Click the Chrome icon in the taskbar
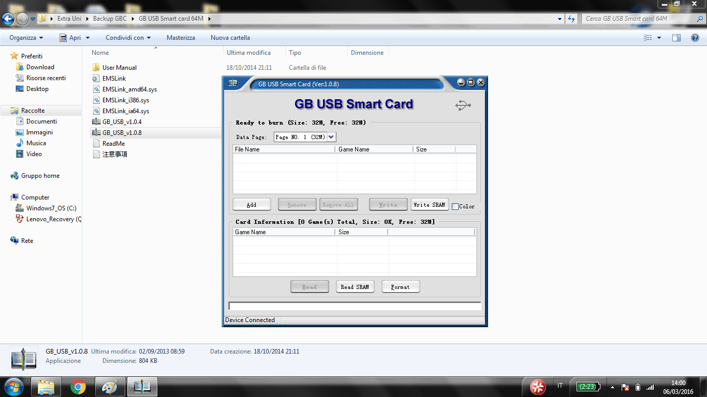Screen dimensions: 707x397 [x=78, y=387]
